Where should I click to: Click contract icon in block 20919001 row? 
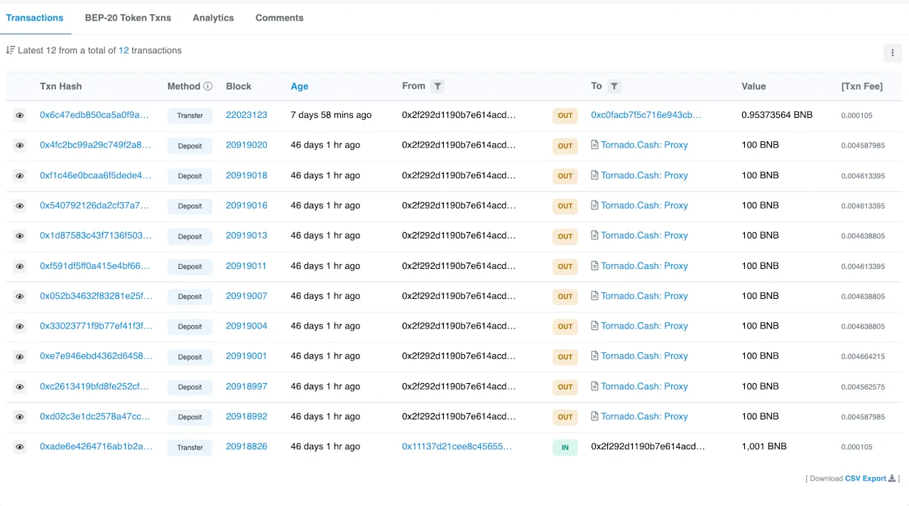pyautogui.click(x=595, y=356)
